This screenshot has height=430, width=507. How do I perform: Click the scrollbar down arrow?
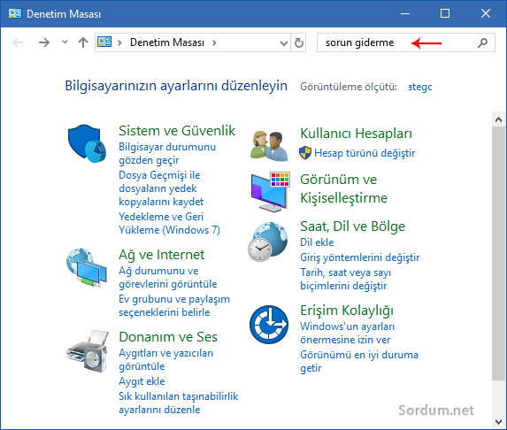pos(498,421)
